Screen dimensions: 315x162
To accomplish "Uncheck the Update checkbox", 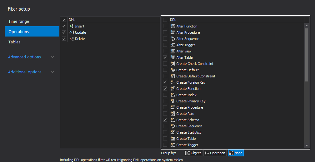I will coord(64,32).
